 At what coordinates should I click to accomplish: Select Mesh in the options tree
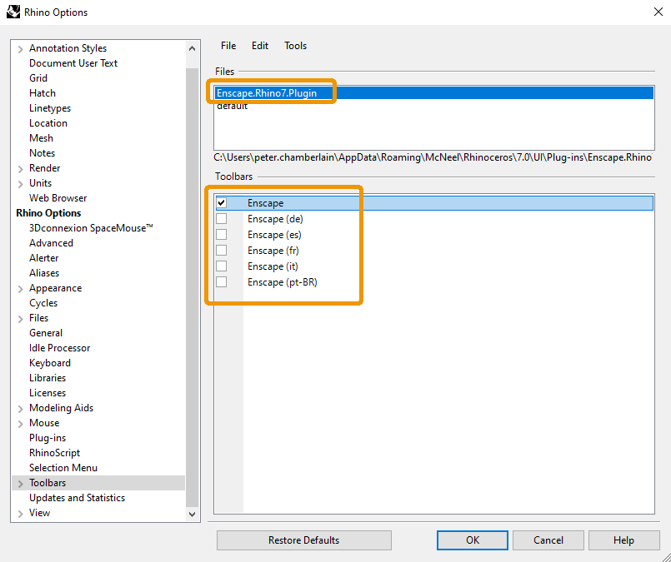(41, 138)
